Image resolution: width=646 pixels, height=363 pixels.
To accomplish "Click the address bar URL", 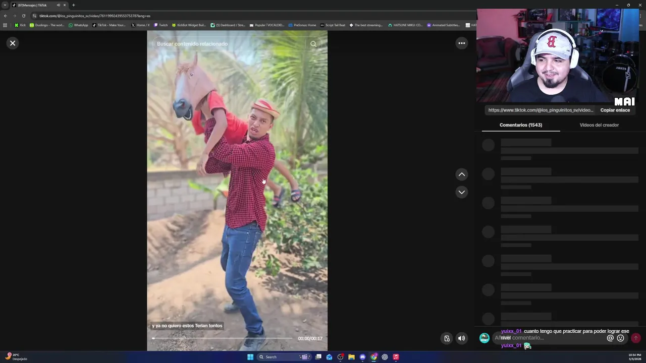I will pos(95,16).
